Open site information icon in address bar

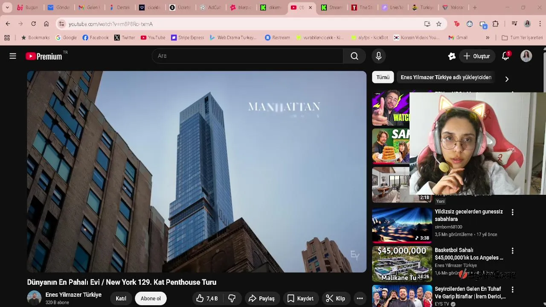tap(61, 24)
